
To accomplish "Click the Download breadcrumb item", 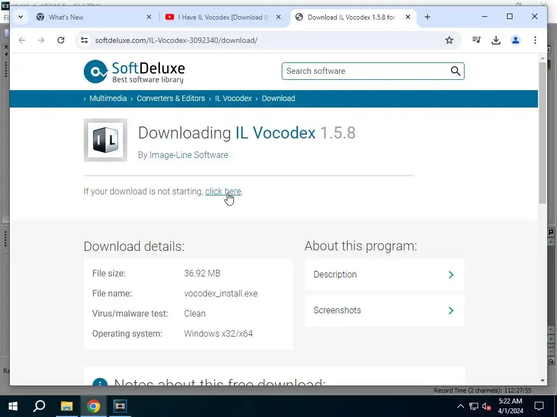I will [278, 98].
